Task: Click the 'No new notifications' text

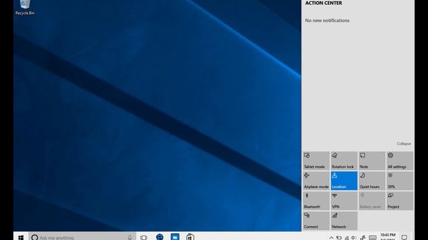Action: tap(327, 21)
